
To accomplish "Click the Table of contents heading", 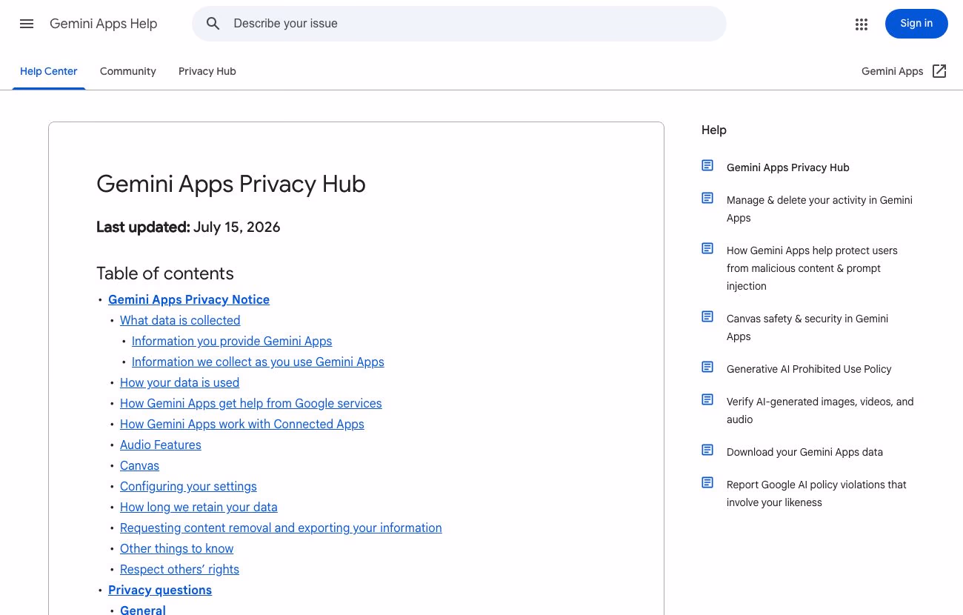I will coord(165,273).
